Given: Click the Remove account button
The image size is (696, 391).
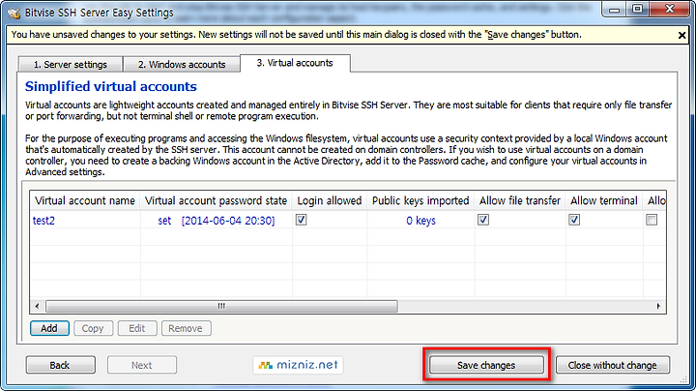Looking at the screenshot, I should point(186,328).
